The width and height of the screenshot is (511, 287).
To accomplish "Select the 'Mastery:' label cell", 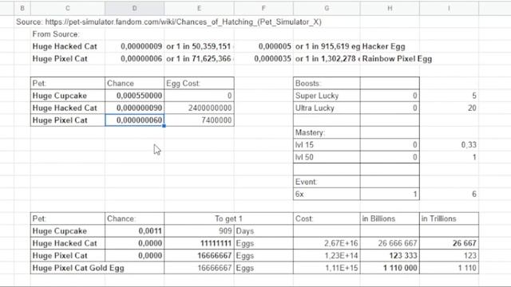I will click(x=327, y=132).
